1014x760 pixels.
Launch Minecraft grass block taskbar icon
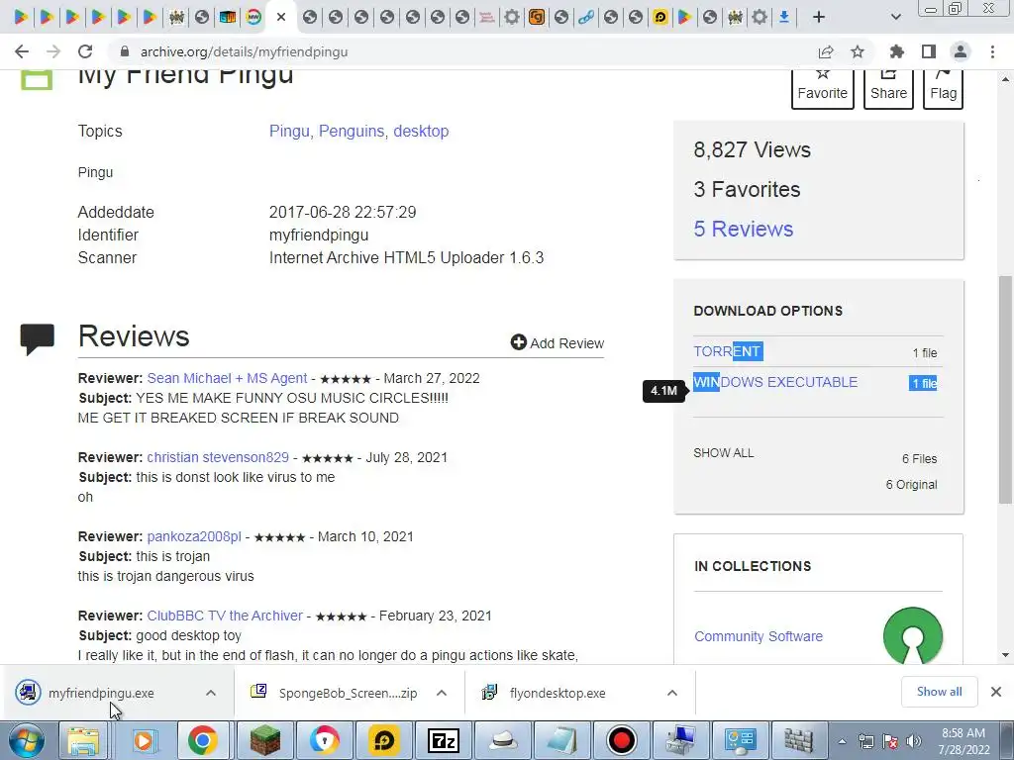click(264, 740)
